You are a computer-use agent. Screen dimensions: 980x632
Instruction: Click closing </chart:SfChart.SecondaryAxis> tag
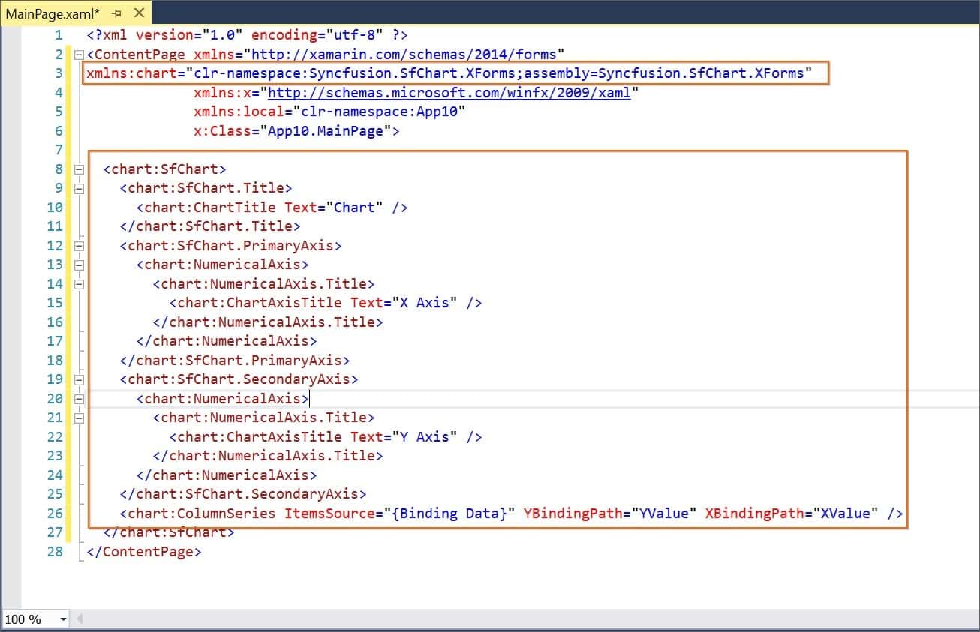pos(243,494)
